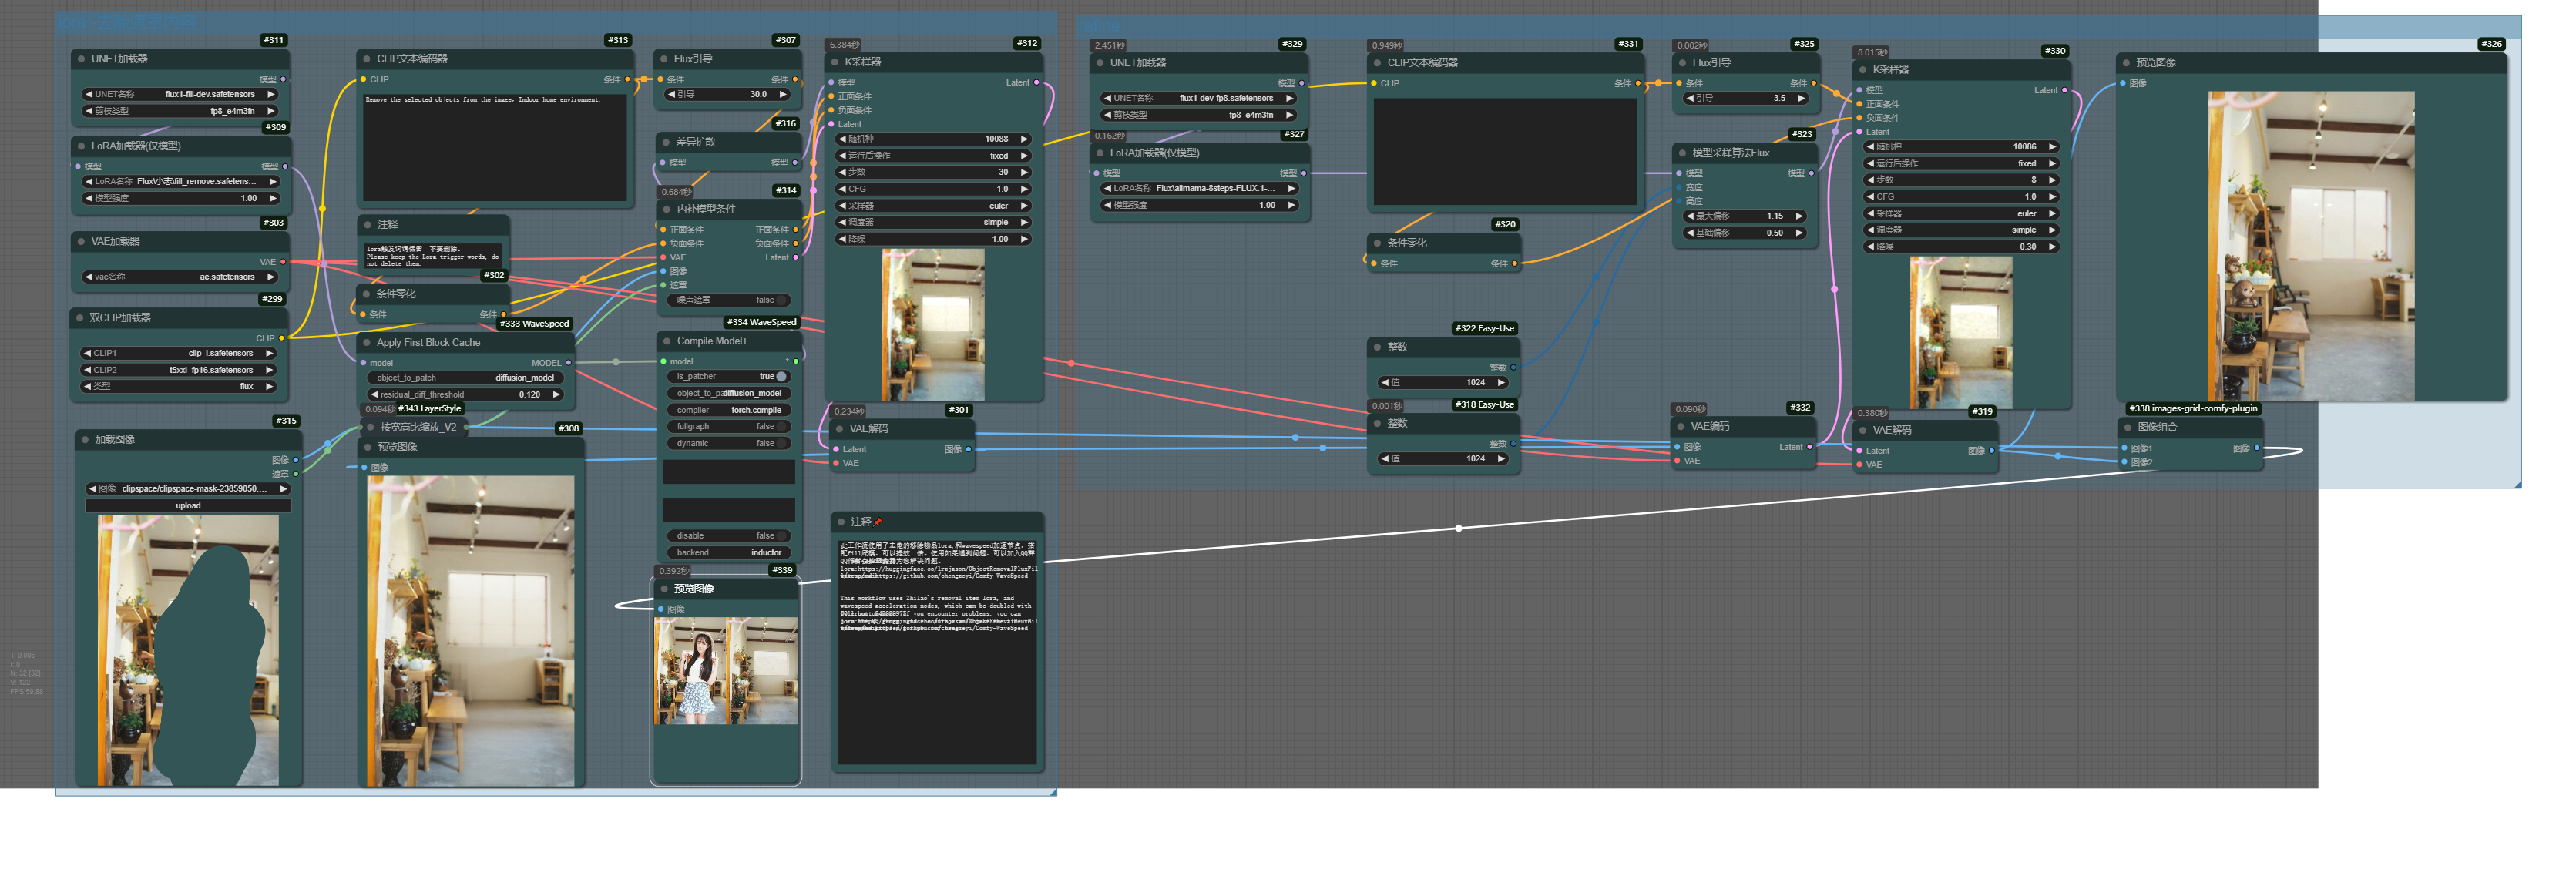Collapse UNET加载器 node #311 via its title dot
The height and width of the screenshot is (876, 2576).
[81, 59]
